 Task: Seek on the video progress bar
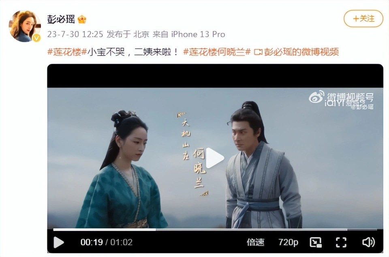(x=215, y=230)
